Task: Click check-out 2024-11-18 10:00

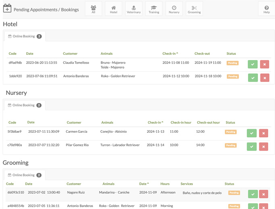Action: click(208, 76)
